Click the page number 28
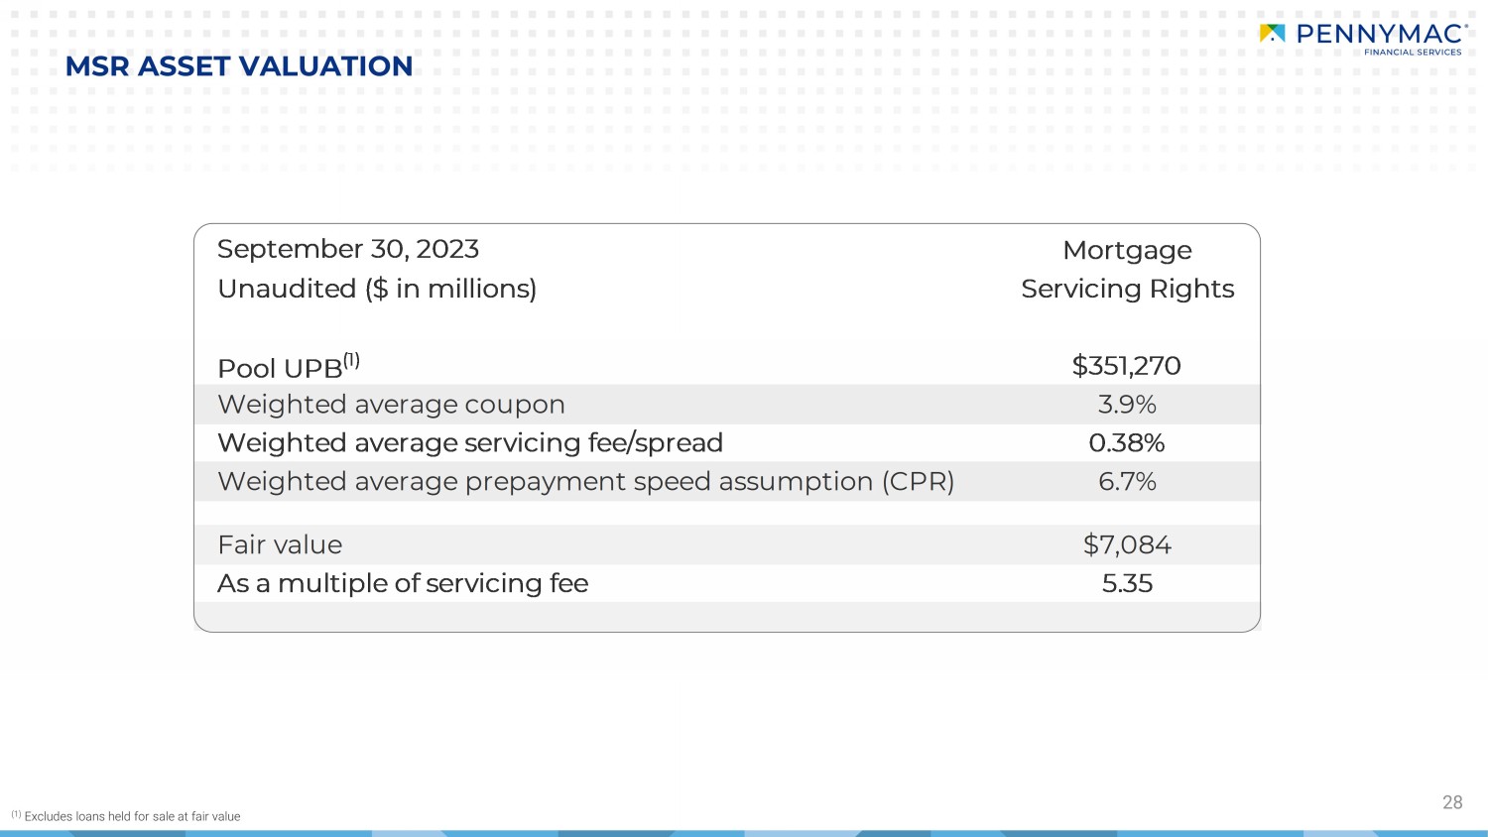The image size is (1488, 837). pos(1452,802)
